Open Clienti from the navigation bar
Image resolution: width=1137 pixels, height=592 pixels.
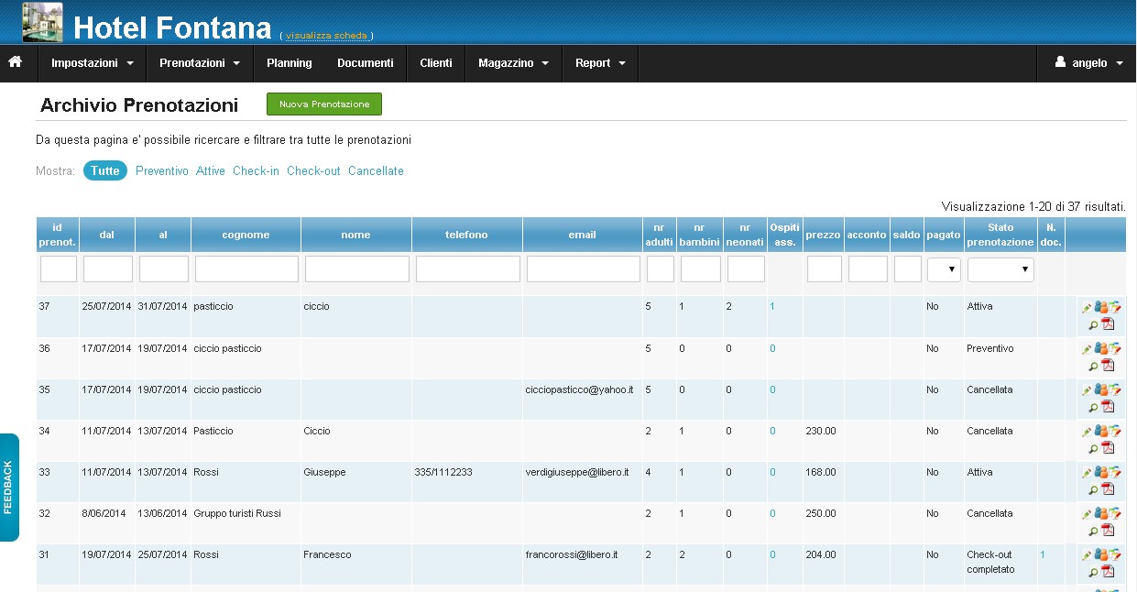[x=436, y=63]
